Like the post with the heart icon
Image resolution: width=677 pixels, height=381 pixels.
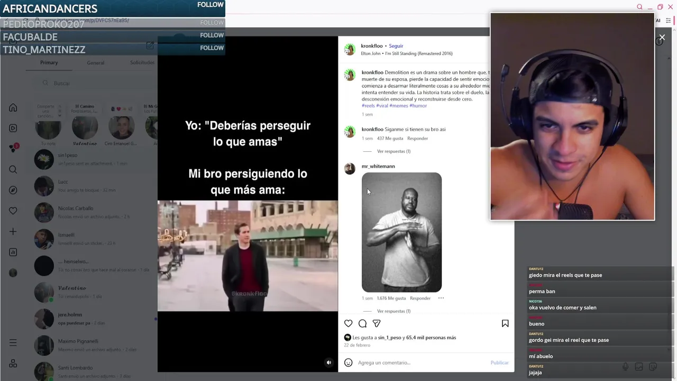(x=348, y=323)
